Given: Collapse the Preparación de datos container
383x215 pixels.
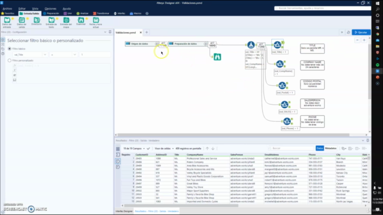Looking at the screenshot, I should pyautogui.click(x=205, y=44).
